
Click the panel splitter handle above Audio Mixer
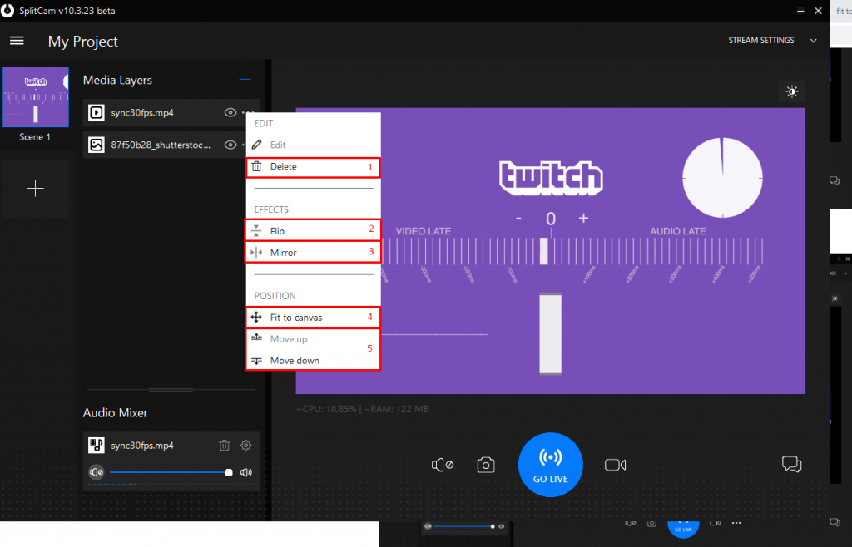[171, 390]
